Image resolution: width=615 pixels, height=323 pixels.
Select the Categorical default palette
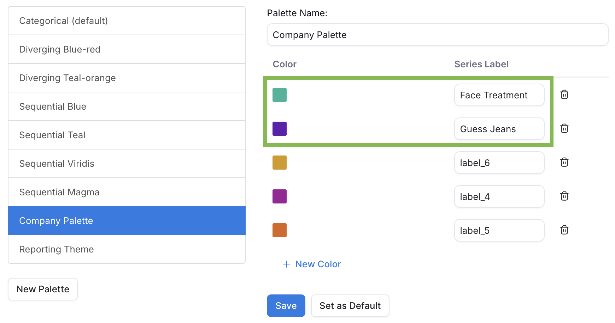pyautogui.click(x=126, y=20)
